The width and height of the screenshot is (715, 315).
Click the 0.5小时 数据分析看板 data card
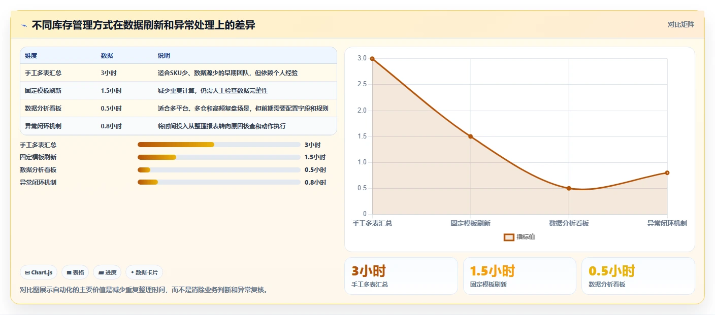[x=638, y=276]
